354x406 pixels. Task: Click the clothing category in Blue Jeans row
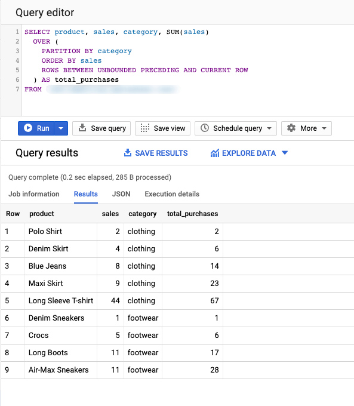(x=141, y=266)
